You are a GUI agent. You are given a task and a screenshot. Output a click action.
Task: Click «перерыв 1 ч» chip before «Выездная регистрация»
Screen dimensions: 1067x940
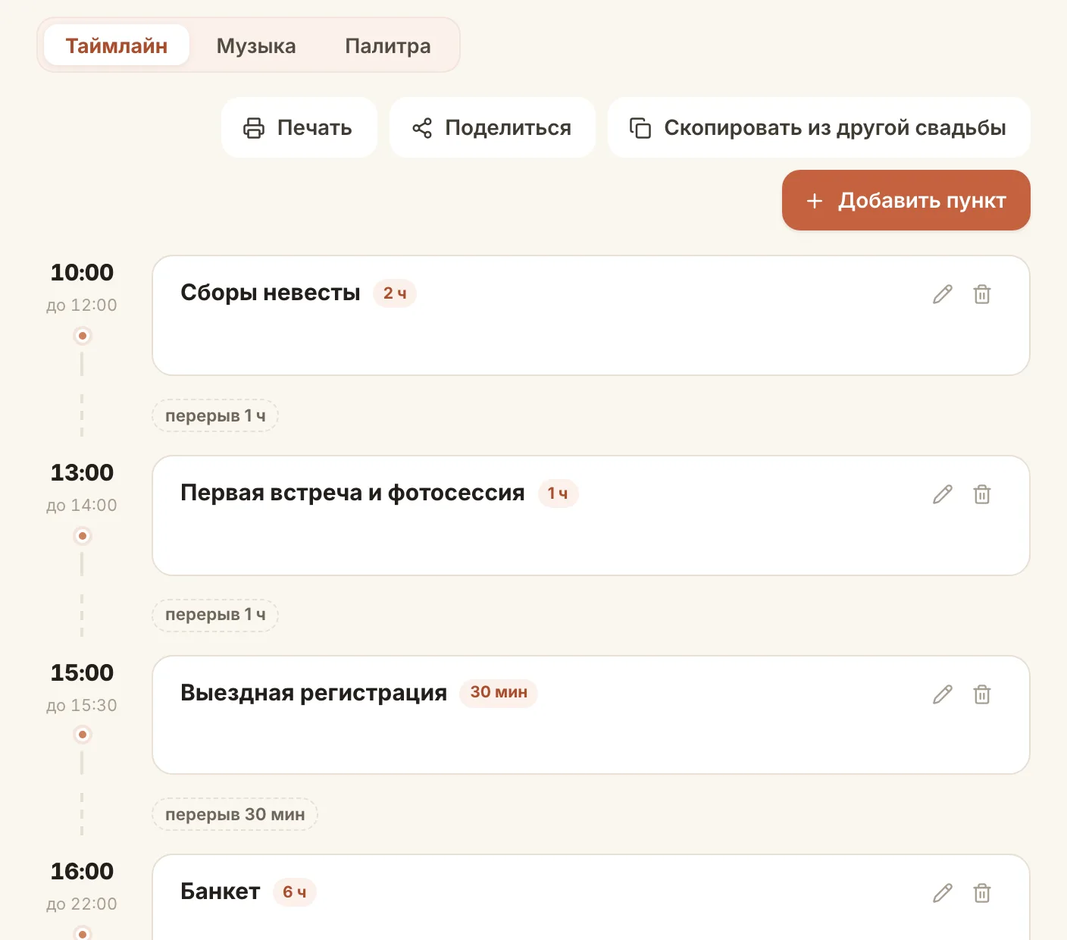tap(215, 615)
